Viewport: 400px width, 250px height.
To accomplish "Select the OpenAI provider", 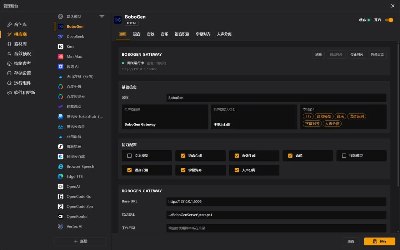I will point(81,187).
